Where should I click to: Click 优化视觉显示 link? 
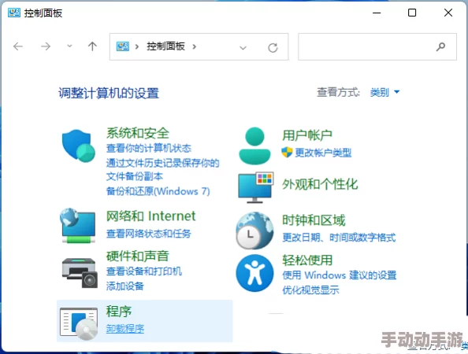(x=310, y=289)
